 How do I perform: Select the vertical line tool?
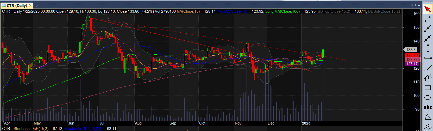tap(428, 48)
